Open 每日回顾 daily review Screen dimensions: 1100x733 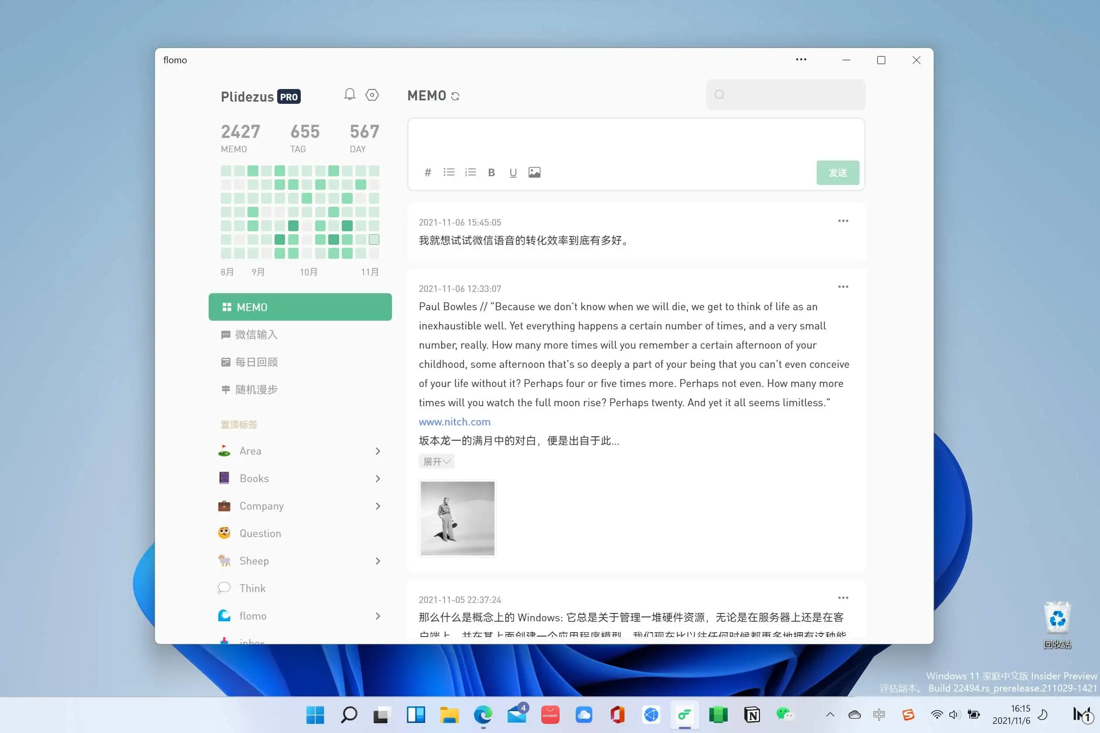coord(256,362)
